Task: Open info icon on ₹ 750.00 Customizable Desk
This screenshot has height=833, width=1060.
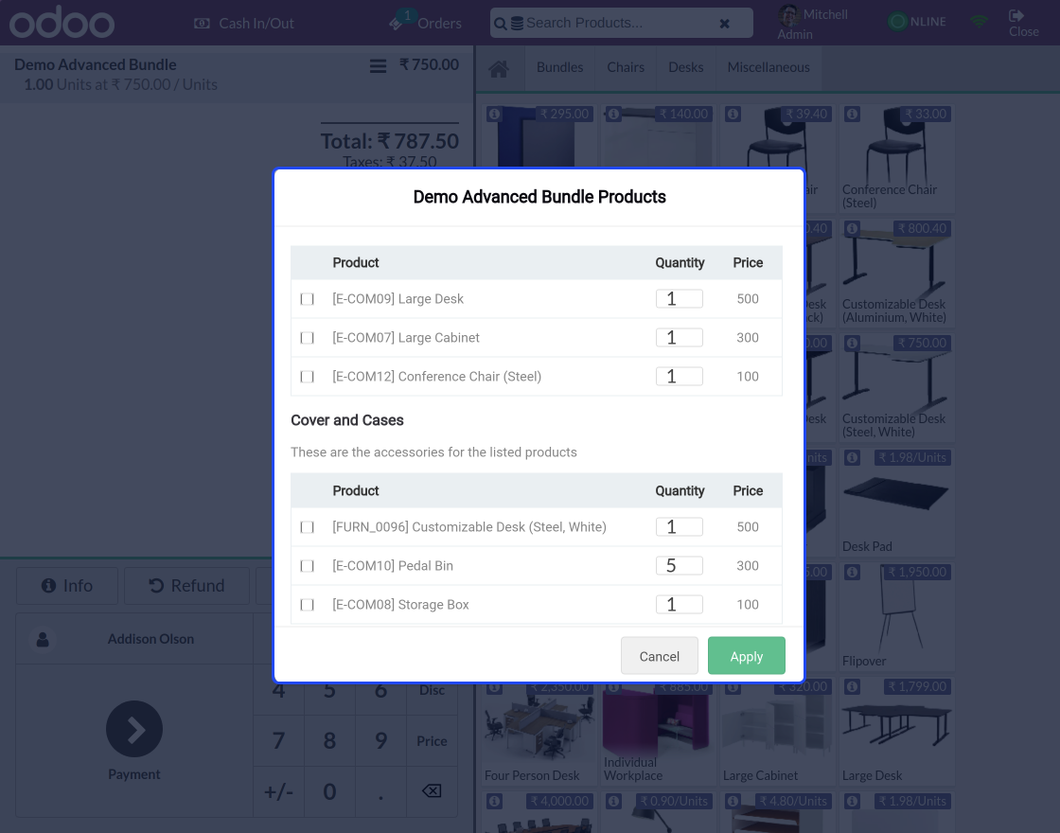Action: point(853,344)
